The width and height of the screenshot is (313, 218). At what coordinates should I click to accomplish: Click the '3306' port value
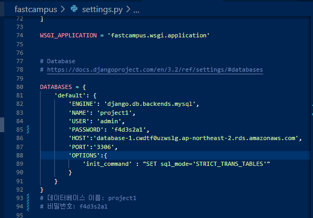104,147
